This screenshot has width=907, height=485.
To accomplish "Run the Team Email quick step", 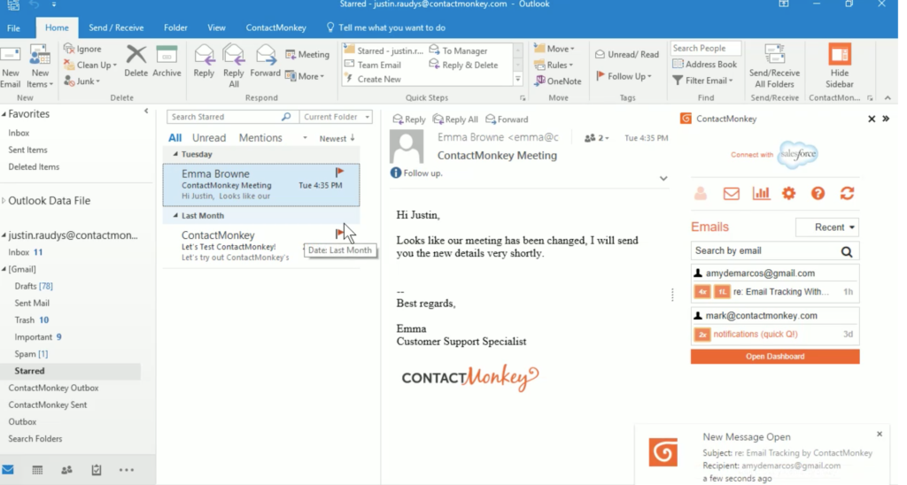I will (x=373, y=65).
